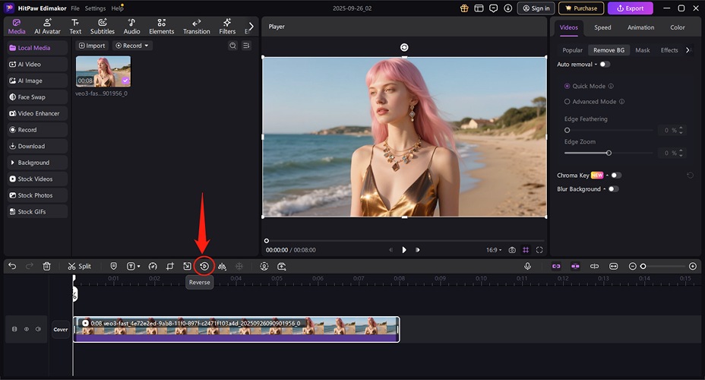The height and width of the screenshot is (380, 705).
Task: Switch to the Subtitles tab
Action: pos(103,27)
